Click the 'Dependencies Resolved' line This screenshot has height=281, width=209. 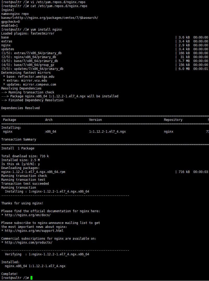(x=20, y=108)
